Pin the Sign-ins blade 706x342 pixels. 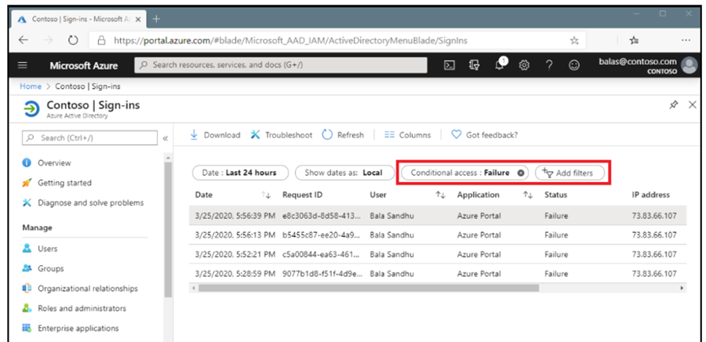(x=674, y=105)
